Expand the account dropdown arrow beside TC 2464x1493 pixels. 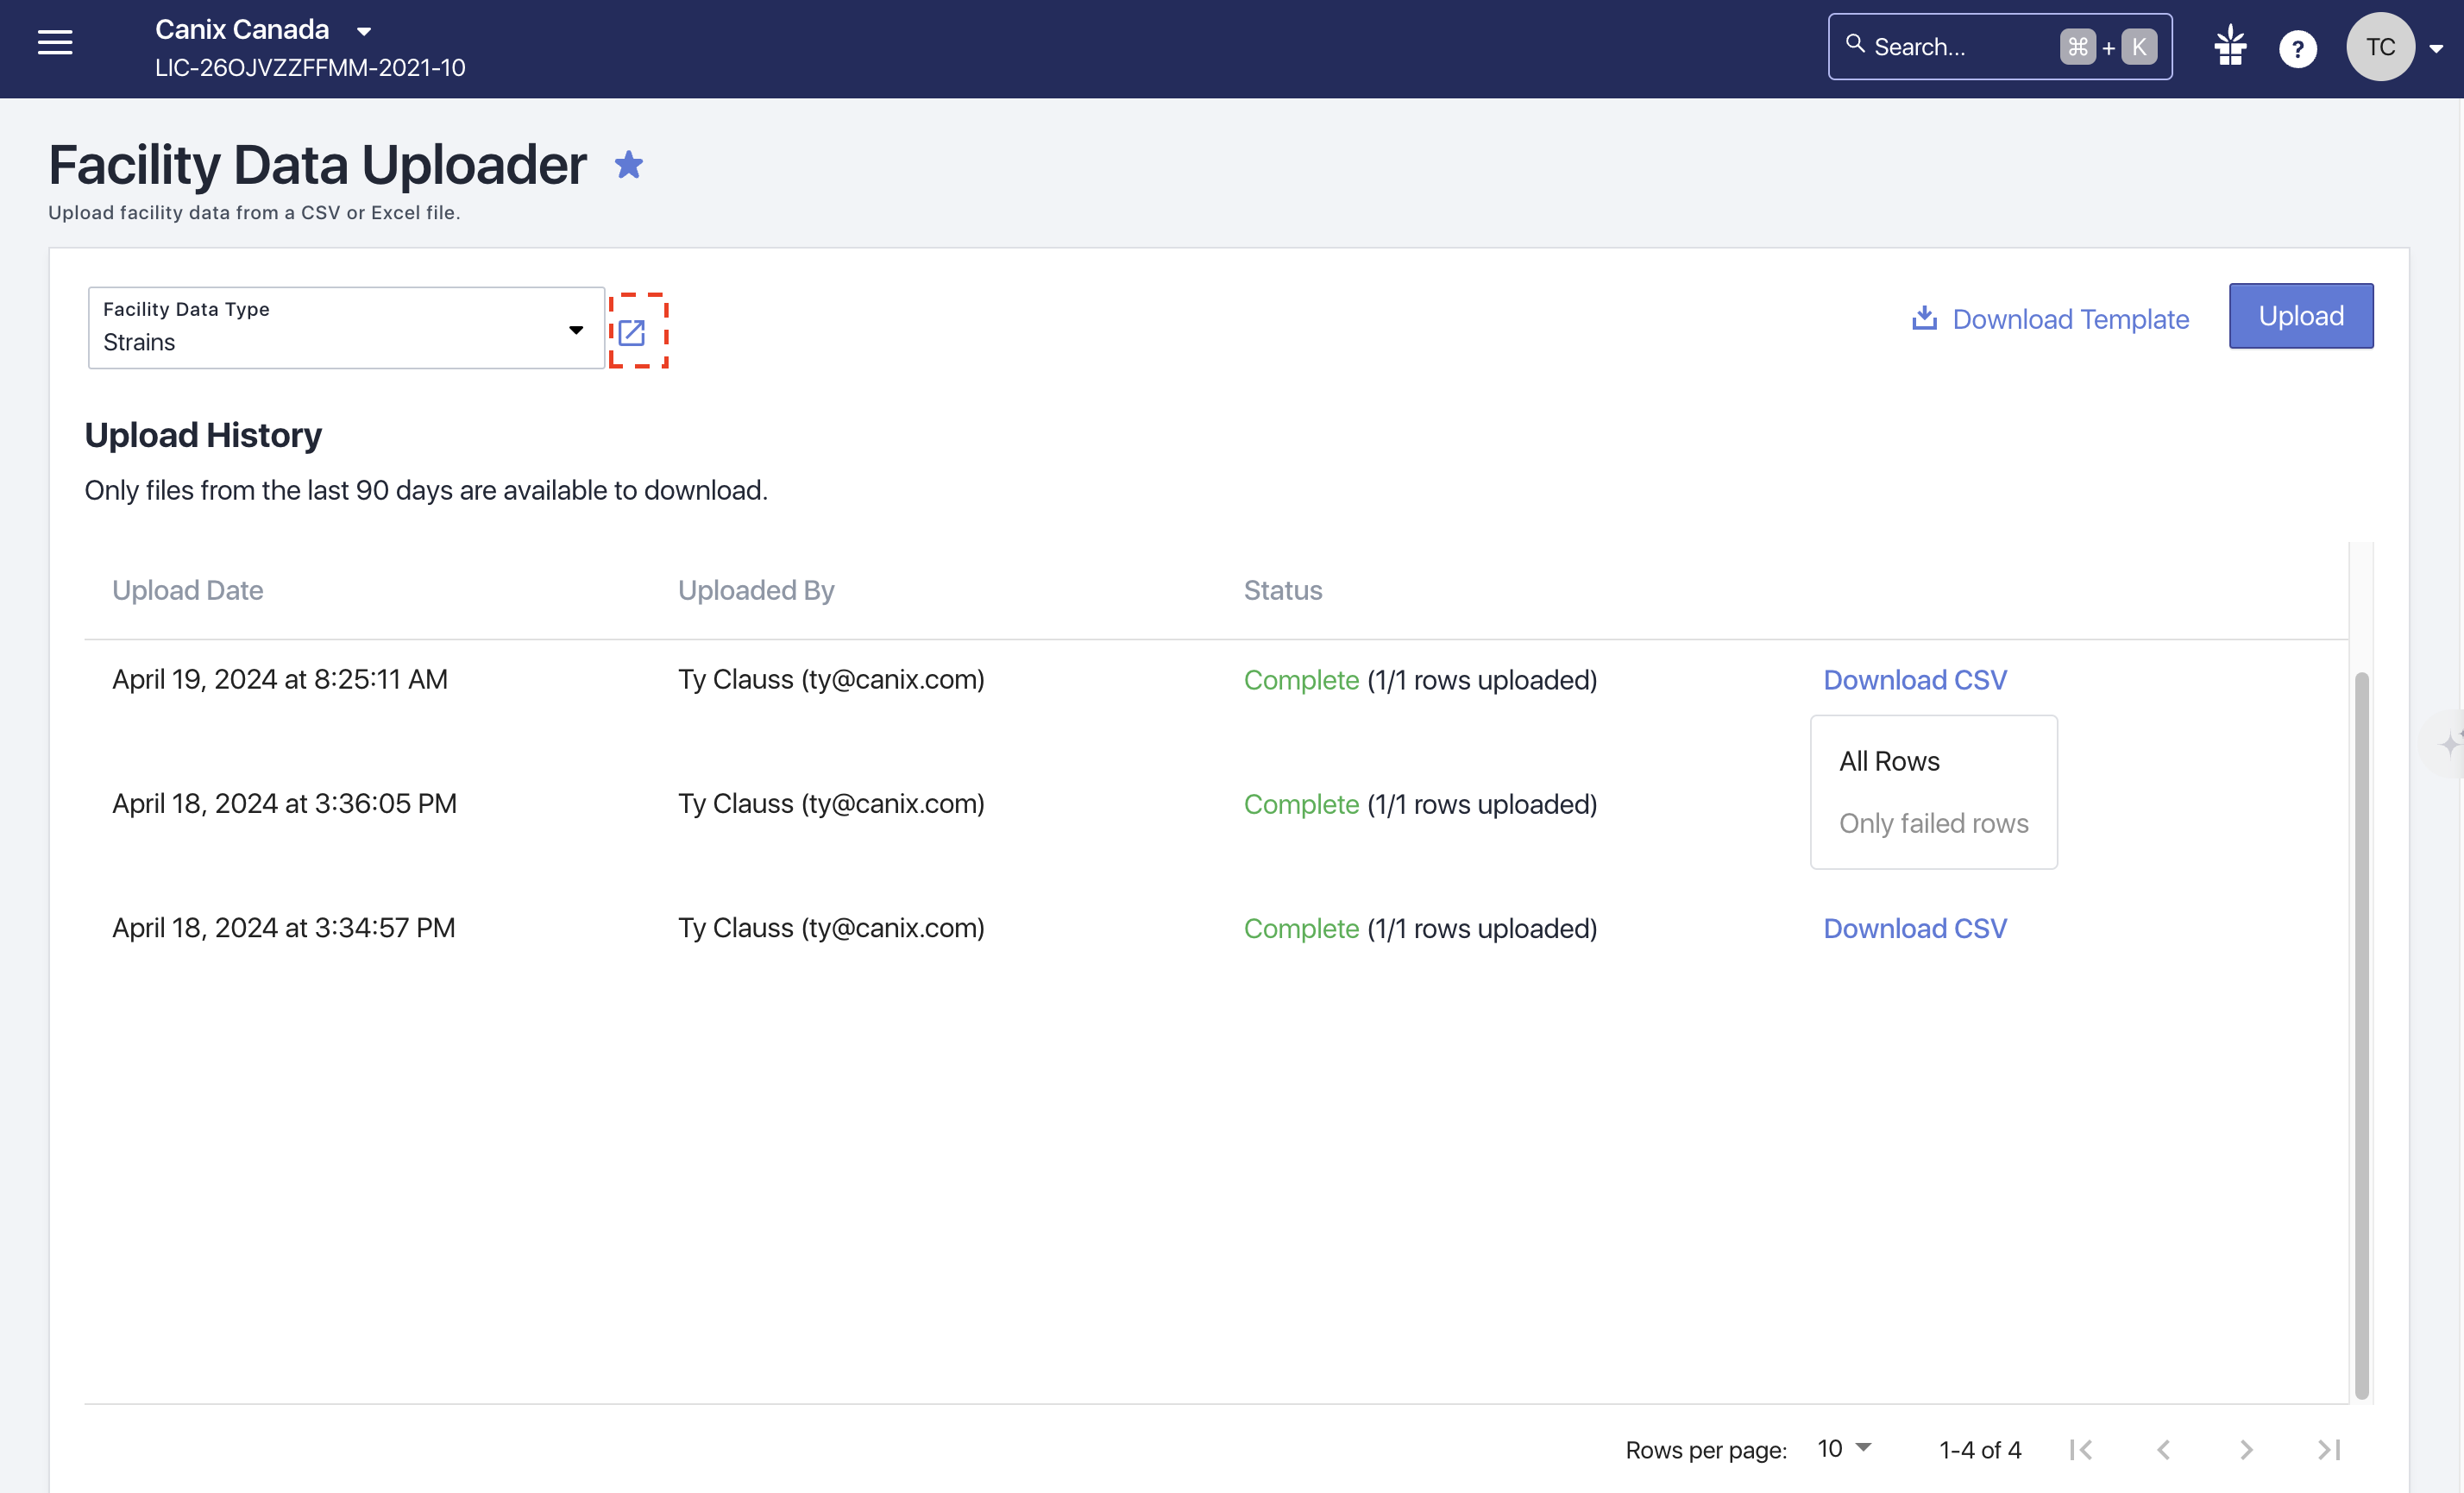[2437, 49]
